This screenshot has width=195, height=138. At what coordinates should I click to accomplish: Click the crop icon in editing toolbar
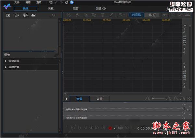pos(111,15)
